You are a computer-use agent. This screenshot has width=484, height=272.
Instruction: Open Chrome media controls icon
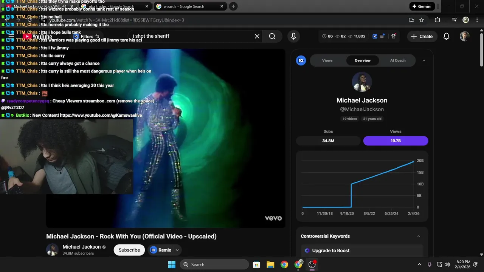[455, 20]
